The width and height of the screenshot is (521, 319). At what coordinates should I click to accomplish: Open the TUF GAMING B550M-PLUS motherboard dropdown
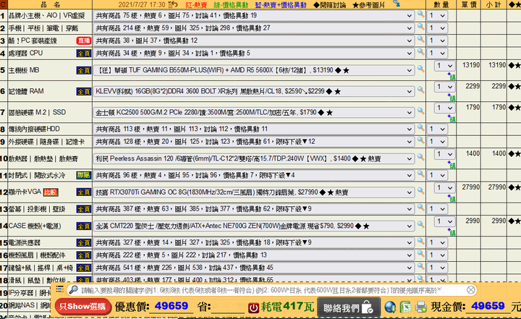point(254,70)
